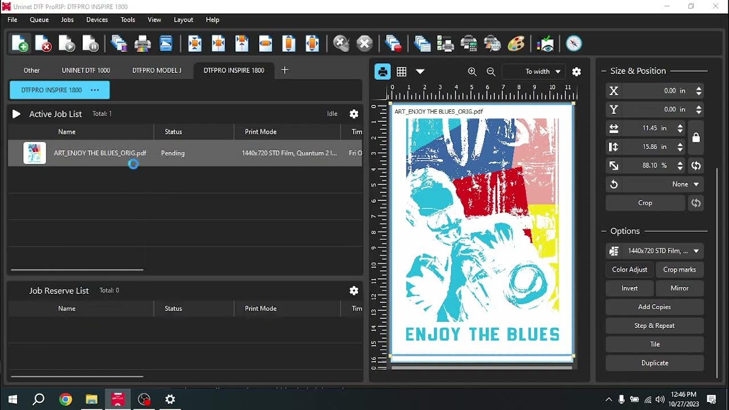Click the fifth of six blue page layout icons
This screenshot has width=729, height=410.
[289, 43]
